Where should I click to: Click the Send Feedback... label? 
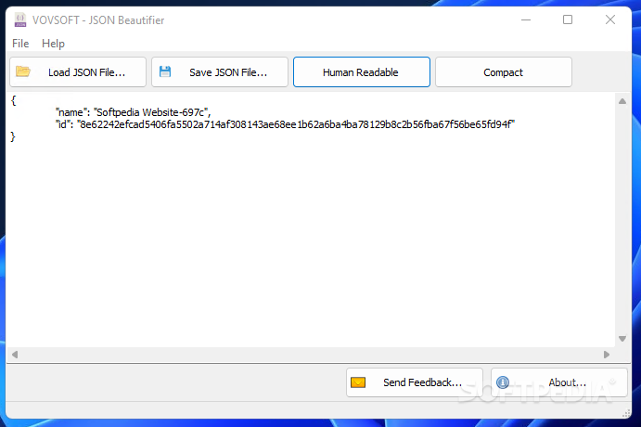click(423, 382)
